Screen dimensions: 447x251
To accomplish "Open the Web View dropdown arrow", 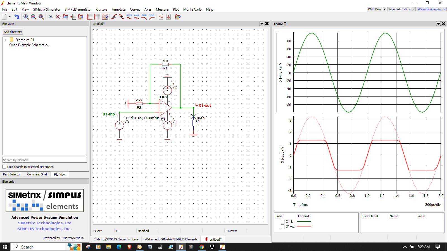I will click(384, 9).
